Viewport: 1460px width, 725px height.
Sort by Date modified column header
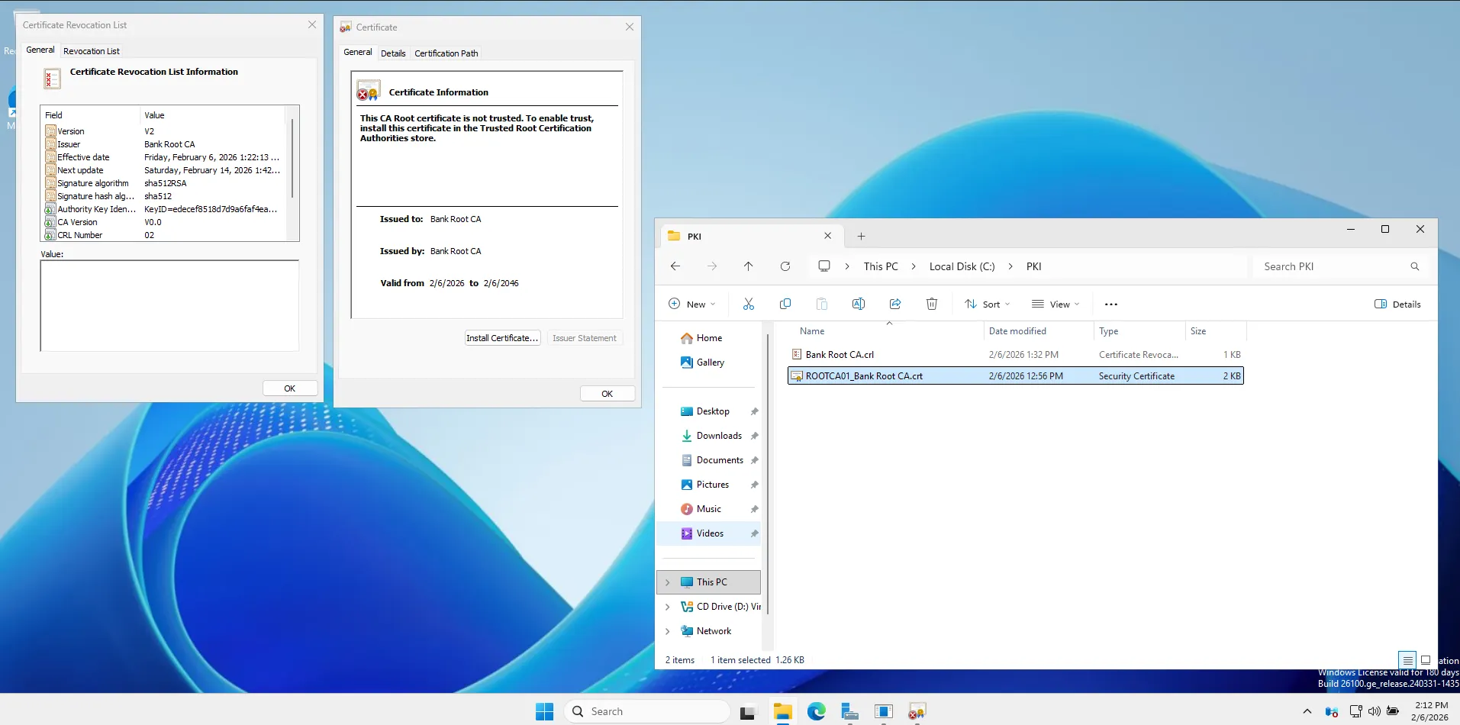(1017, 331)
